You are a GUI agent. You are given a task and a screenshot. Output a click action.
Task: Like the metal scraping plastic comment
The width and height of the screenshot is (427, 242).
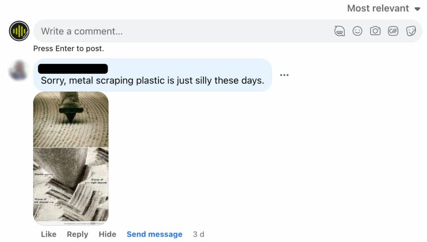[48, 234]
